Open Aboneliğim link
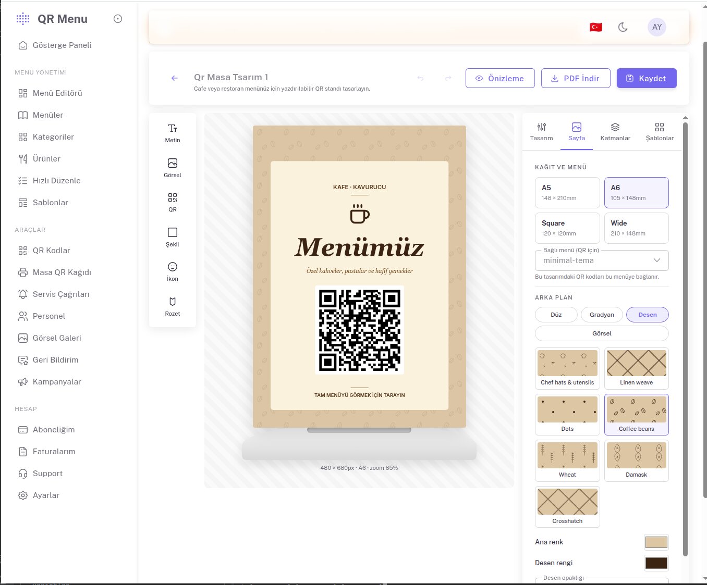Image resolution: width=707 pixels, height=585 pixels. (54, 430)
